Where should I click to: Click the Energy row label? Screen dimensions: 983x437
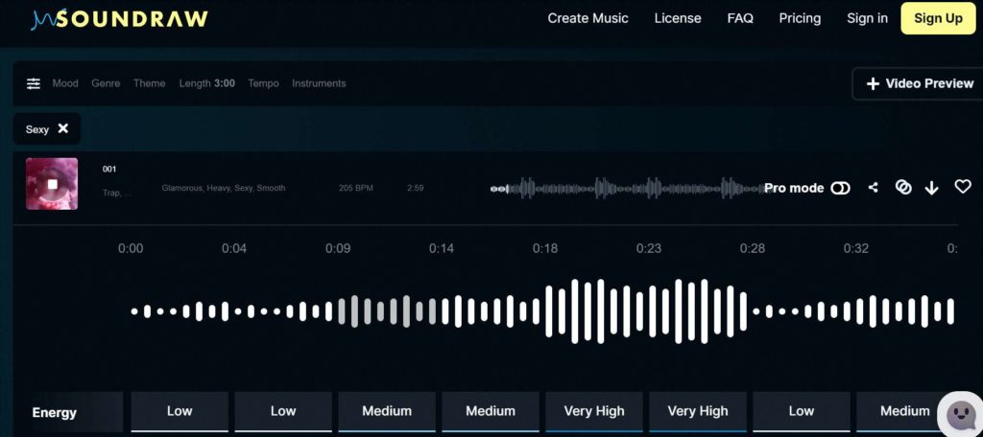tap(55, 413)
